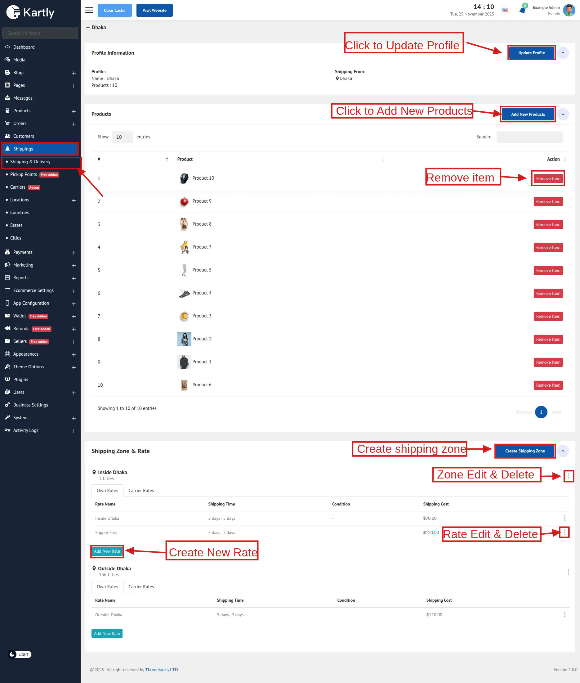
Task: Open three-dot menu for Supper Fast rate
Action: pos(564,532)
